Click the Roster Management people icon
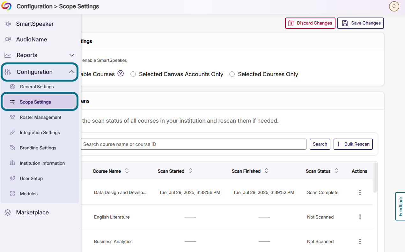This screenshot has width=405, height=252. 12,117
